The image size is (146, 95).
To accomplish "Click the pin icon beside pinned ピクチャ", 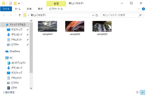I will (28, 45).
